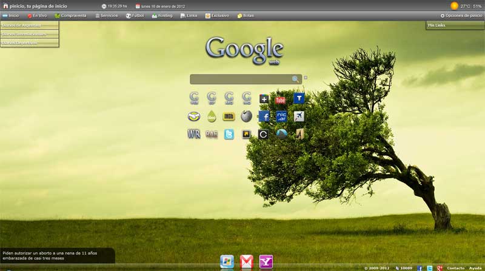Select the Futbol menu item
Viewport: 485px width, 271px height.
(x=136, y=15)
